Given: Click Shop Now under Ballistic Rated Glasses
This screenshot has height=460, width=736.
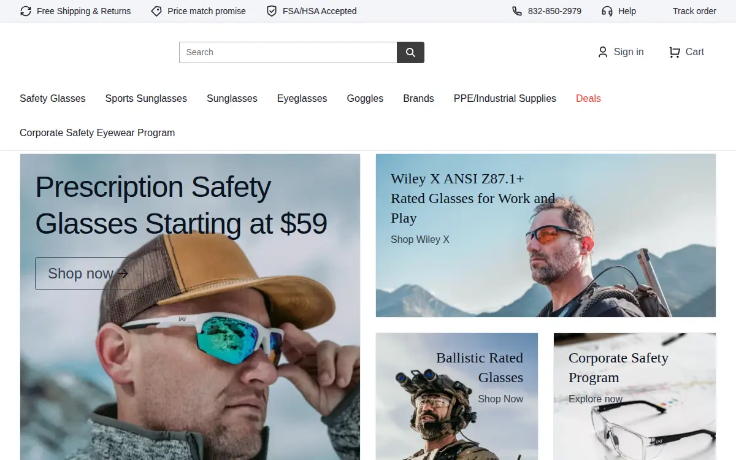Looking at the screenshot, I should (500, 399).
